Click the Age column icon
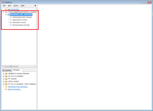This screenshot has width=153, height=111. (11, 20)
